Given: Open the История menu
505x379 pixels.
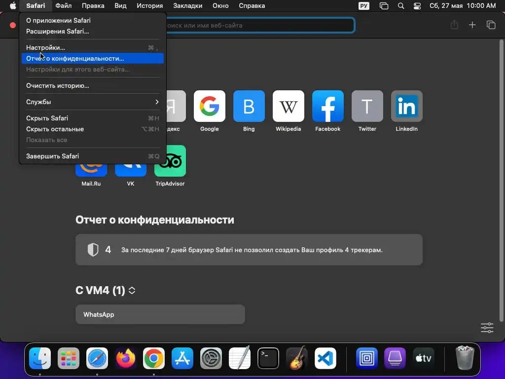Looking at the screenshot, I should click(x=150, y=6).
